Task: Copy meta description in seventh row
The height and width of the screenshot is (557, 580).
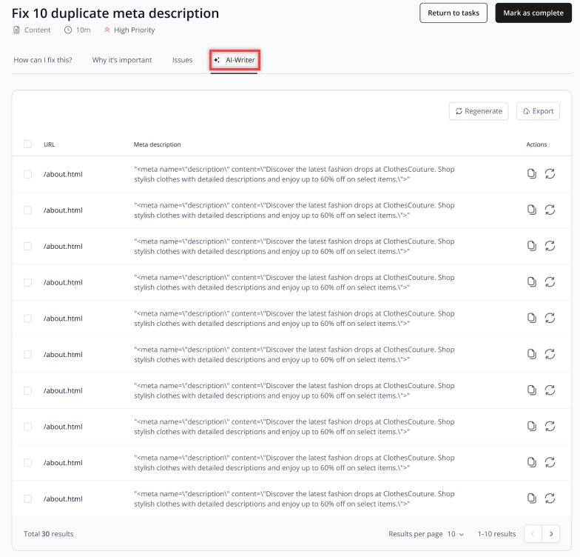Action: pyautogui.click(x=531, y=390)
